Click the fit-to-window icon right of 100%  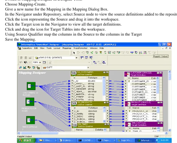(44, 62)
